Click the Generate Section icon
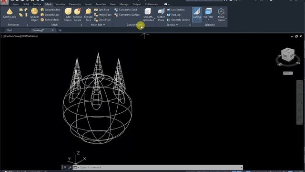This screenshot has height=172, width=305. [x=169, y=20]
